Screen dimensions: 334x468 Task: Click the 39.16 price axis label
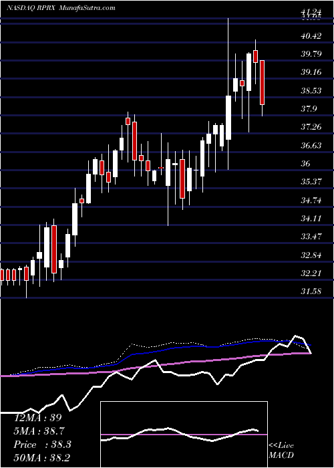click(x=311, y=72)
